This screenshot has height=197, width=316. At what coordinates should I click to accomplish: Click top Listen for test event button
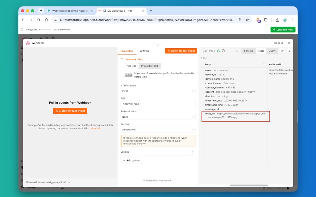tap(181, 51)
